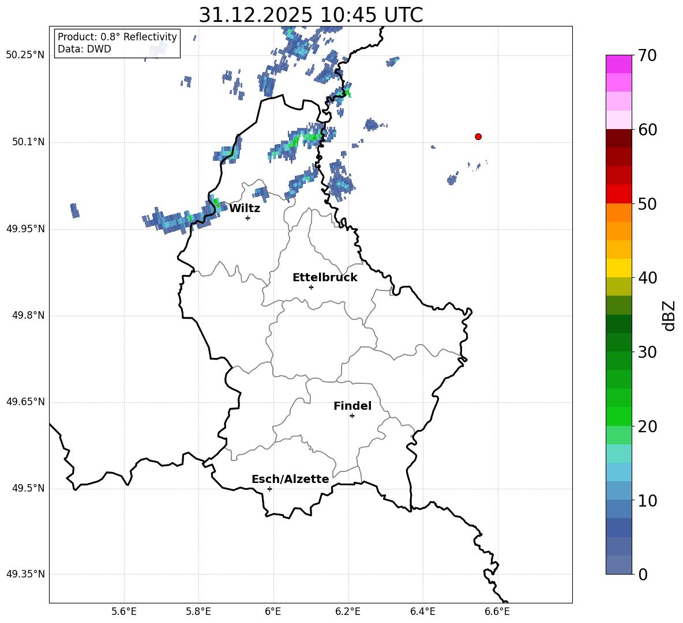Click the light blue colorbar swatch above 10
The image size is (683, 623).
pos(618,491)
